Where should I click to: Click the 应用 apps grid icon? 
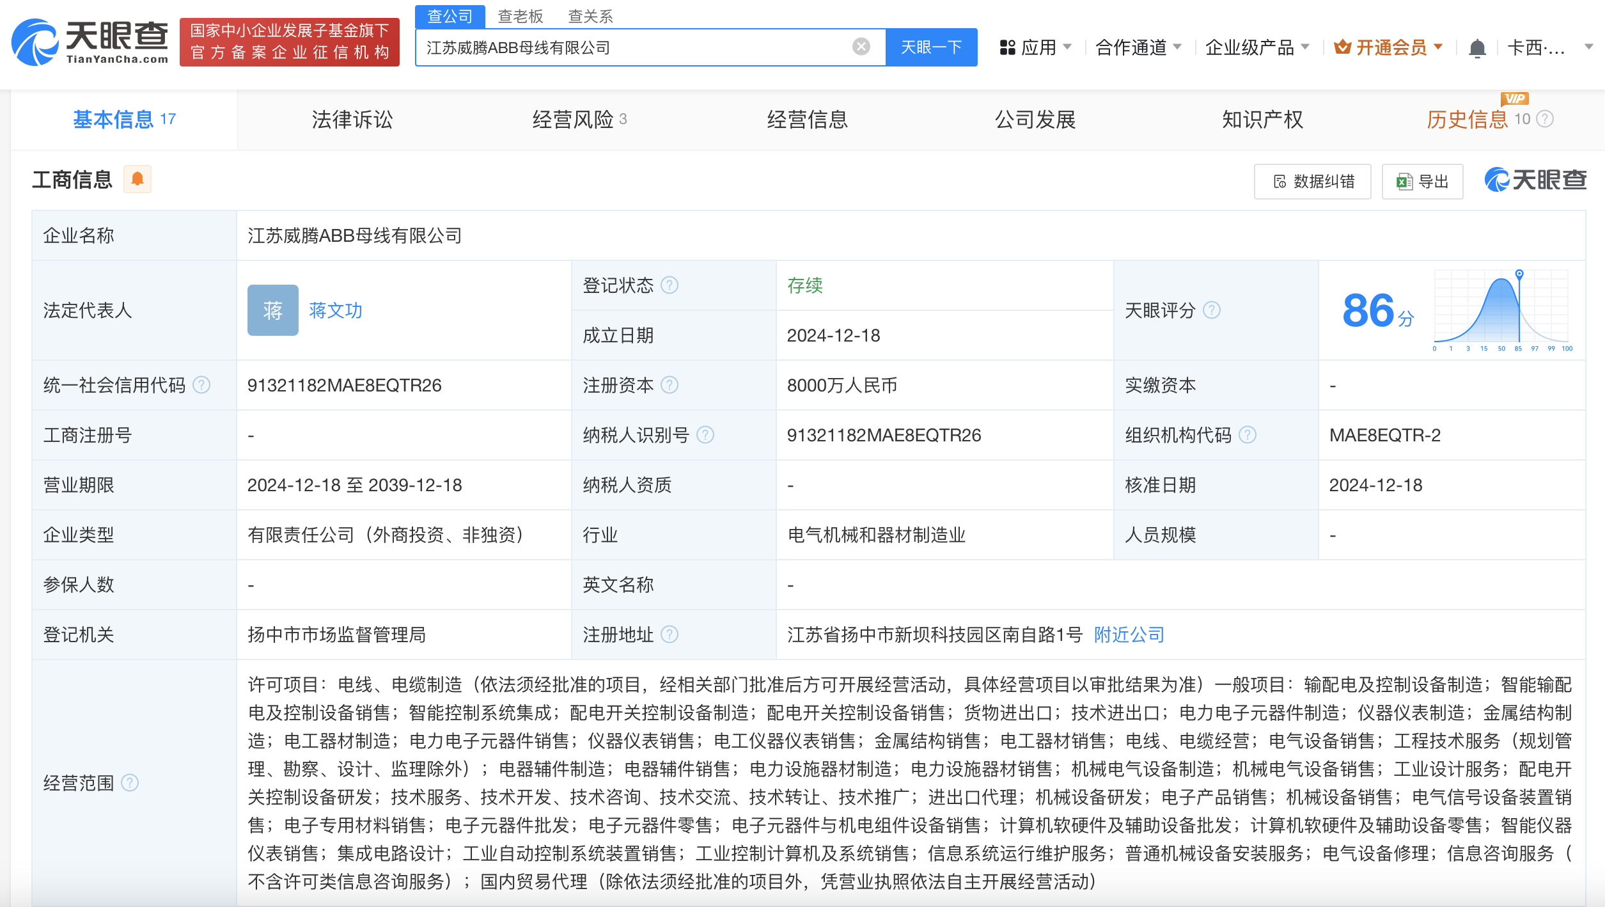pos(1007,47)
